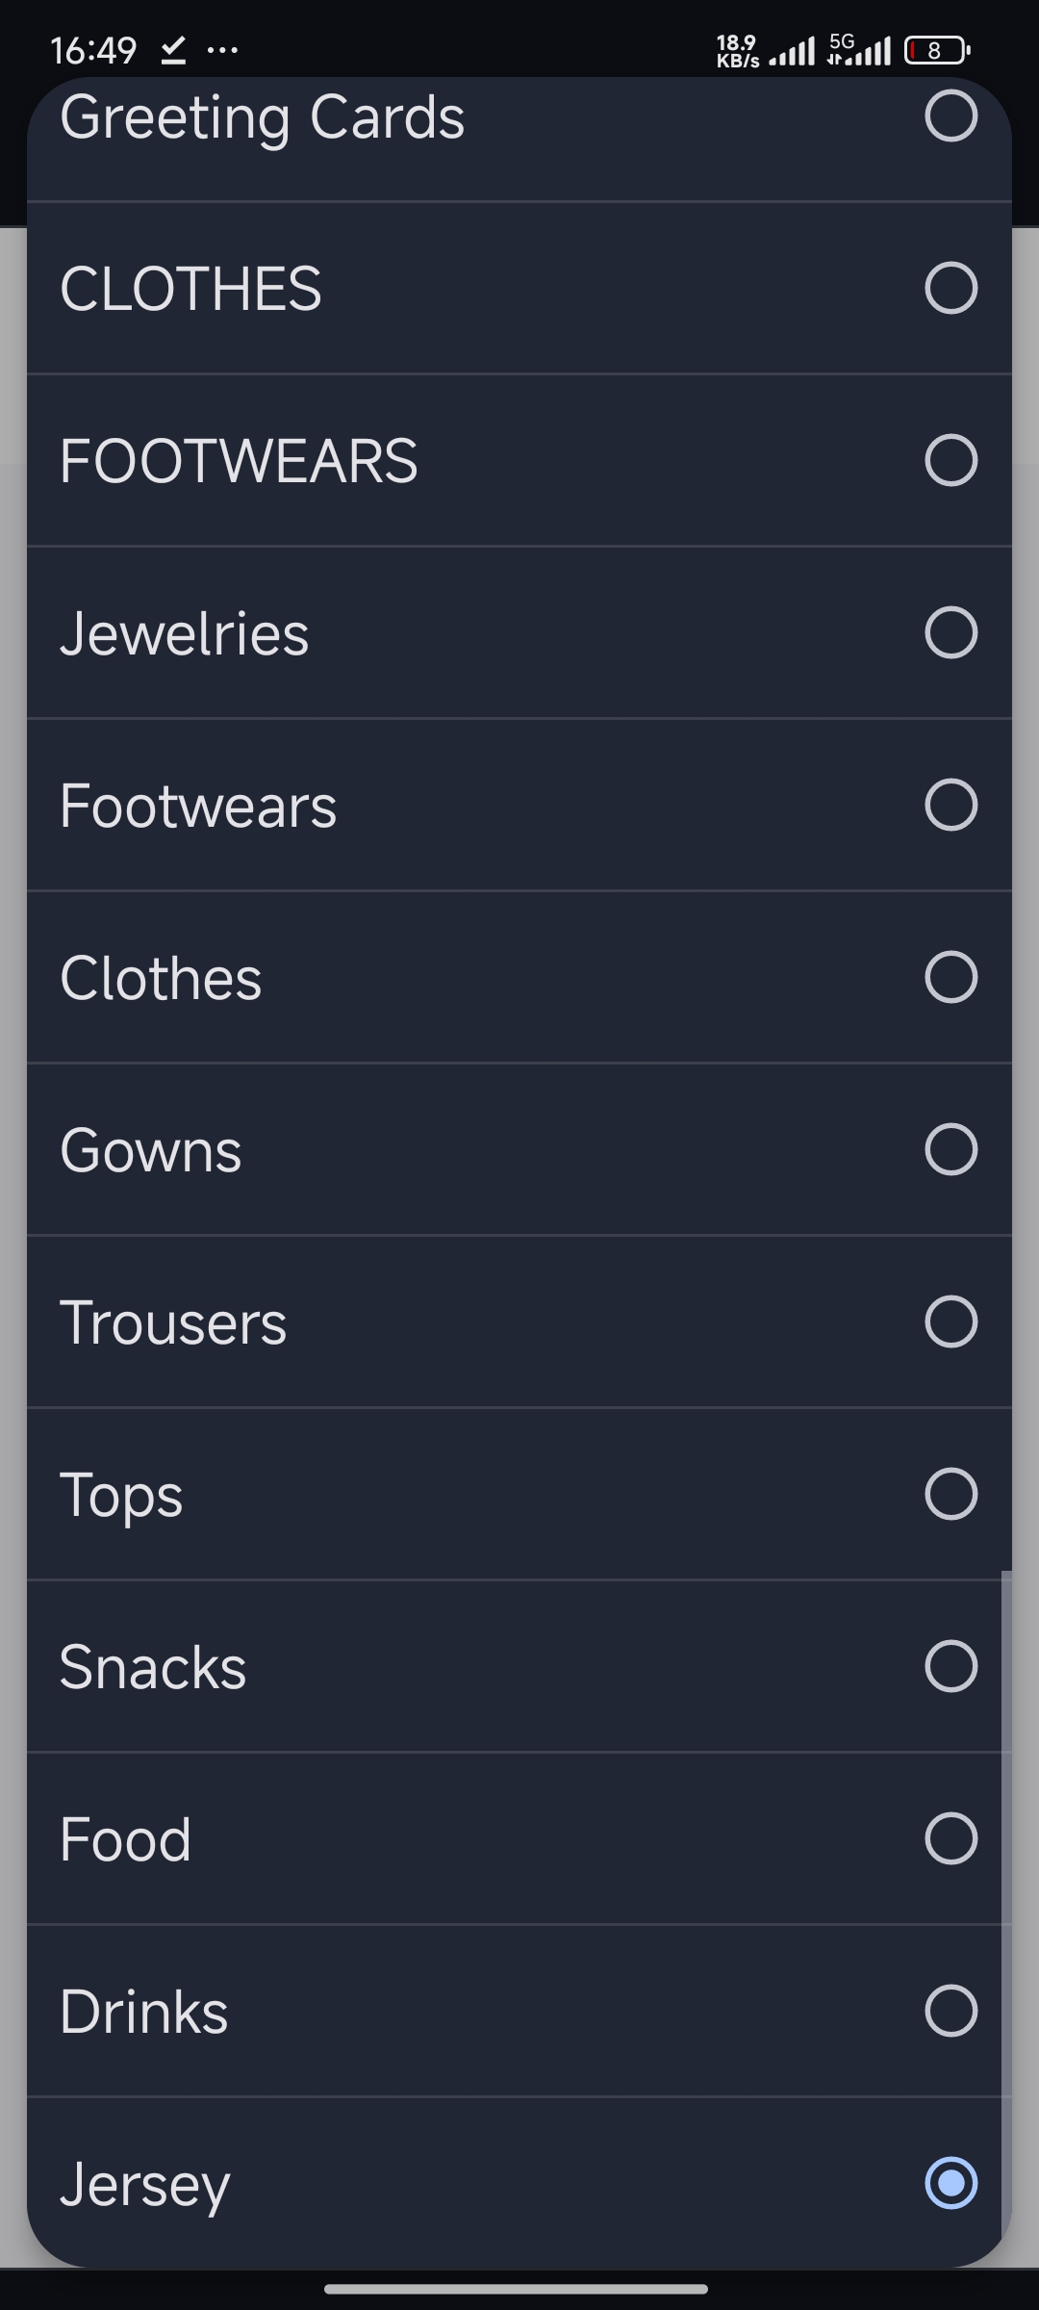The width and height of the screenshot is (1039, 2310).
Task: Tap the lowercase Clothes list entry
Action: 161,978
